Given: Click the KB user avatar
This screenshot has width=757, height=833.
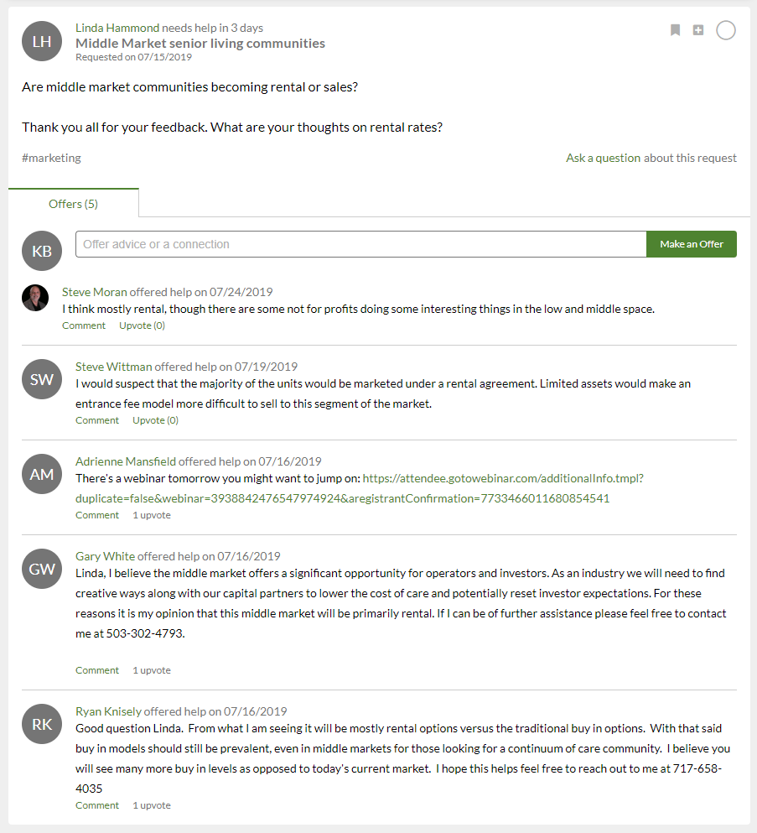Looking at the screenshot, I should [42, 251].
